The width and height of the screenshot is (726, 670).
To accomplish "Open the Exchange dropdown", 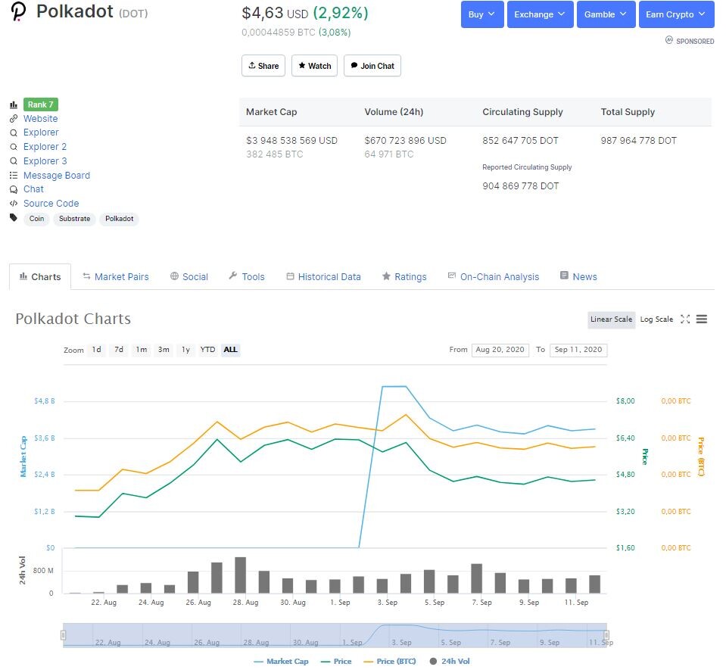I will point(540,14).
